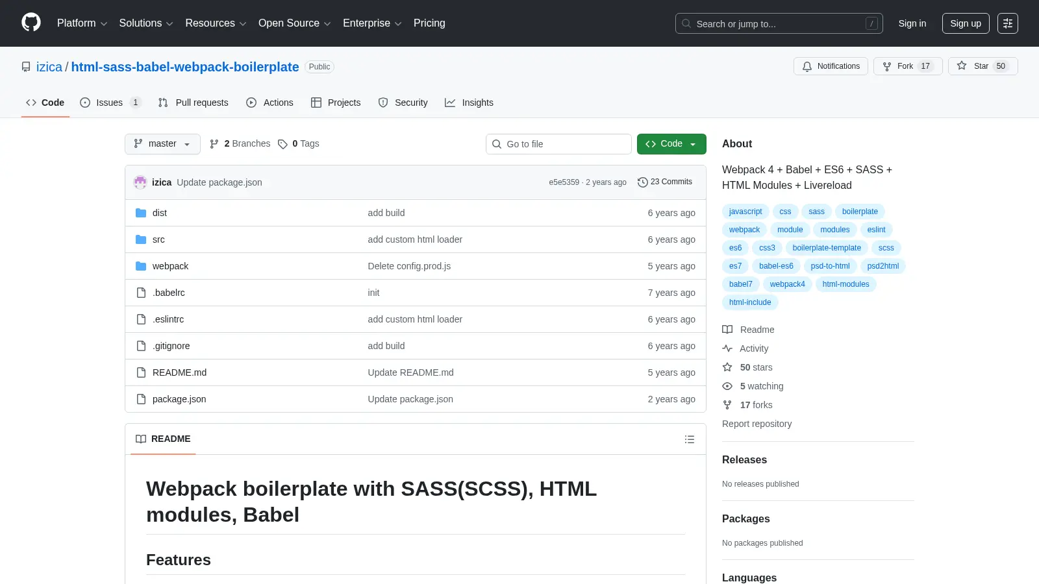The height and width of the screenshot is (584, 1039).
Task: Click the Activity pulse icon
Action: (727, 348)
